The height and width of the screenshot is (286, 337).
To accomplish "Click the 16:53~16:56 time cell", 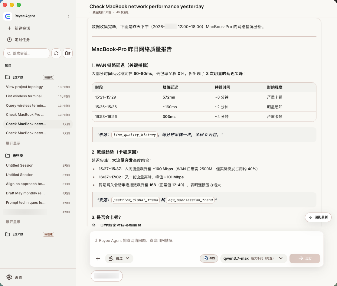I will (x=106, y=117).
